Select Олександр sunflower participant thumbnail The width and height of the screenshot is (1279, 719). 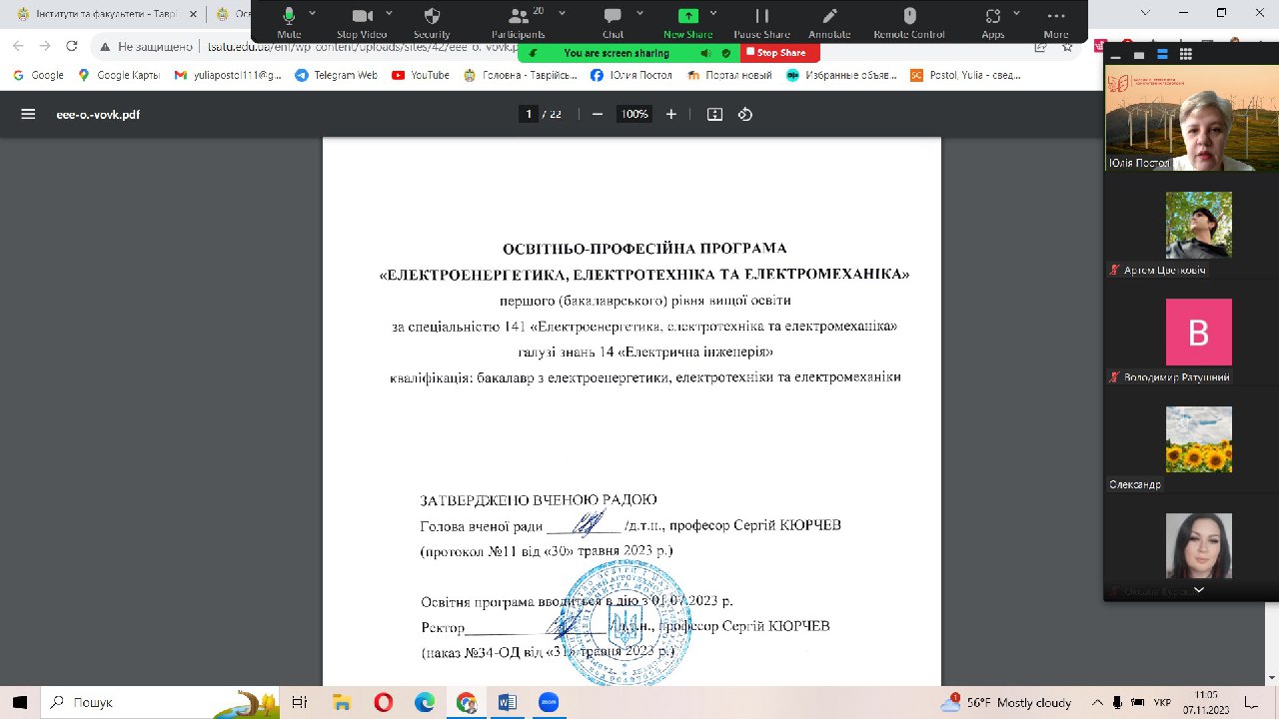coord(1199,439)
